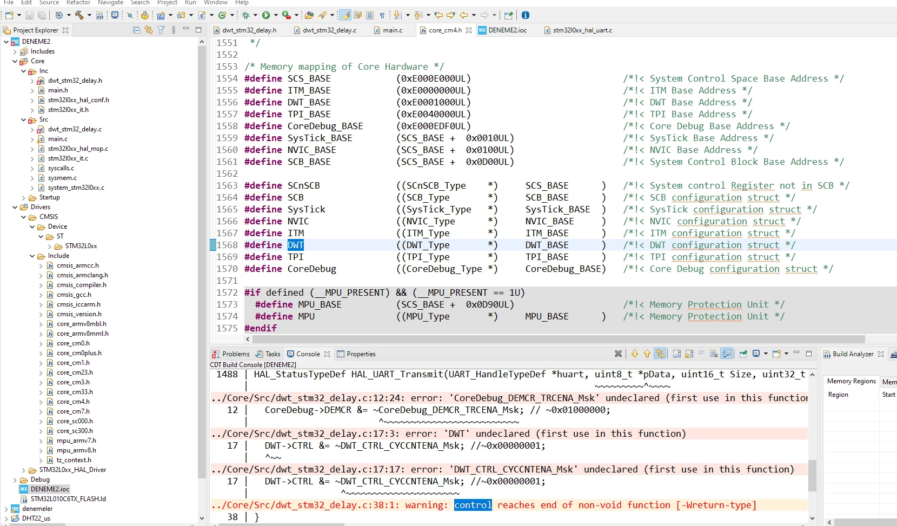Open Debug configurations dropdown arrow
This screenshot has width=897, height=526.
[256, 15]
